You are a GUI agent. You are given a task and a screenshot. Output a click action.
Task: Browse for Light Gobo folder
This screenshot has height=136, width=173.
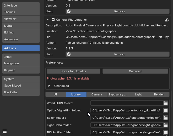coord(165,125)
